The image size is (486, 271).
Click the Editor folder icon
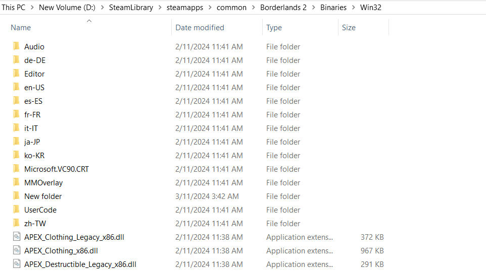pos(17,74)
